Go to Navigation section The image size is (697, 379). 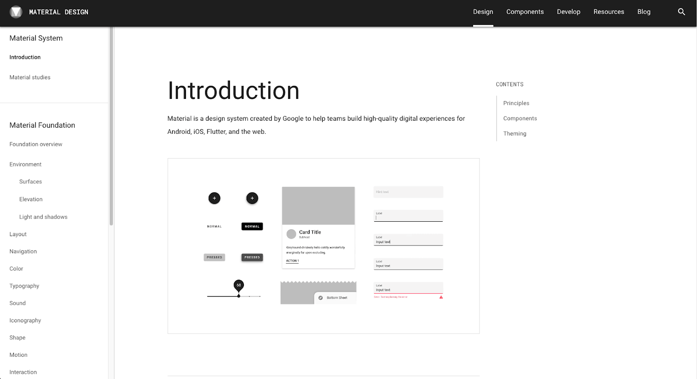(23, 251)
